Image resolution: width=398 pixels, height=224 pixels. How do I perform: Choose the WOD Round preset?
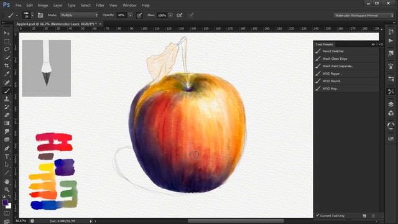coord(346,81)
